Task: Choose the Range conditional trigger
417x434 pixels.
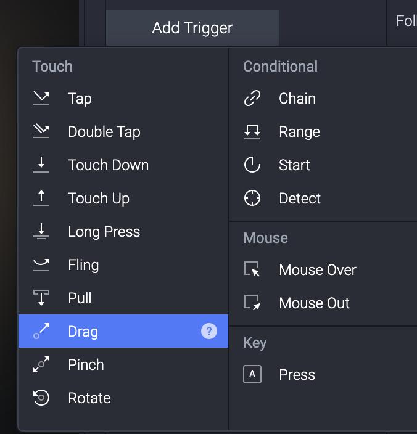Action: 299,132
